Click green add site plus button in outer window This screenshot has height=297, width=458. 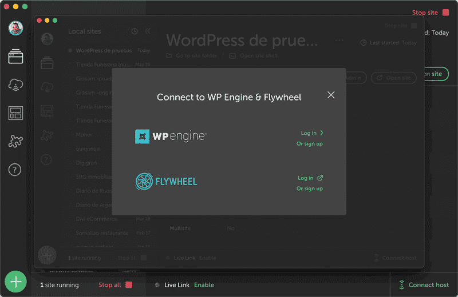[x=15, y=282]
